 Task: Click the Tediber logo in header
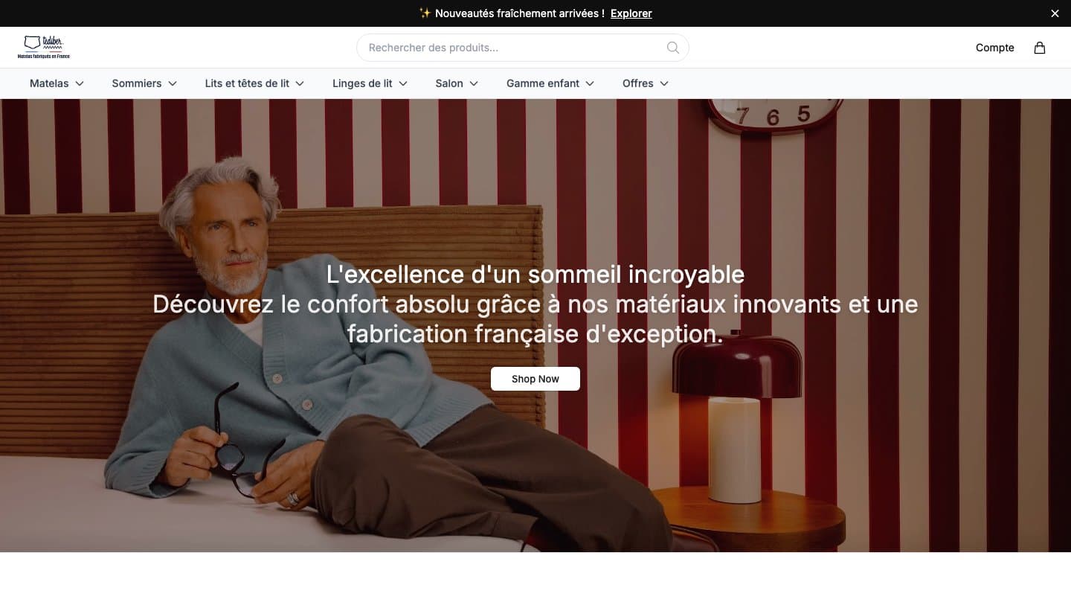[44, 48]
